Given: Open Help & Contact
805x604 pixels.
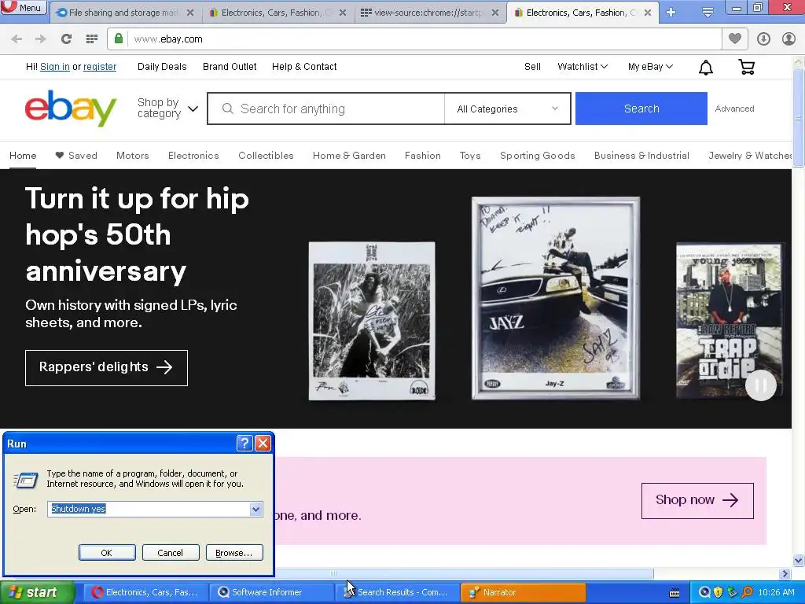Looking at the screenshot, I should tap(304, 67).
